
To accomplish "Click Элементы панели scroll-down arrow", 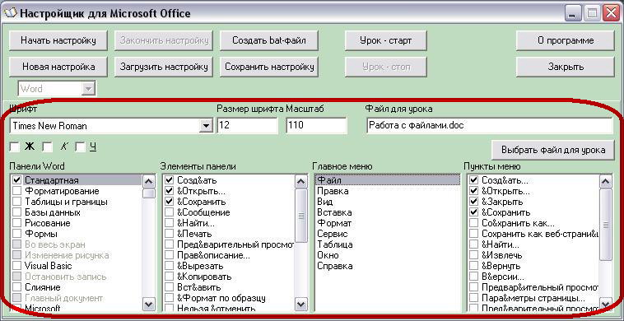I will [x=301, y=305].
